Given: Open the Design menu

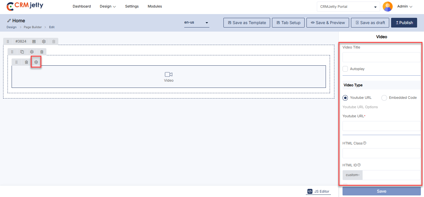Looking at the screenshot, I should pos(107,7).
